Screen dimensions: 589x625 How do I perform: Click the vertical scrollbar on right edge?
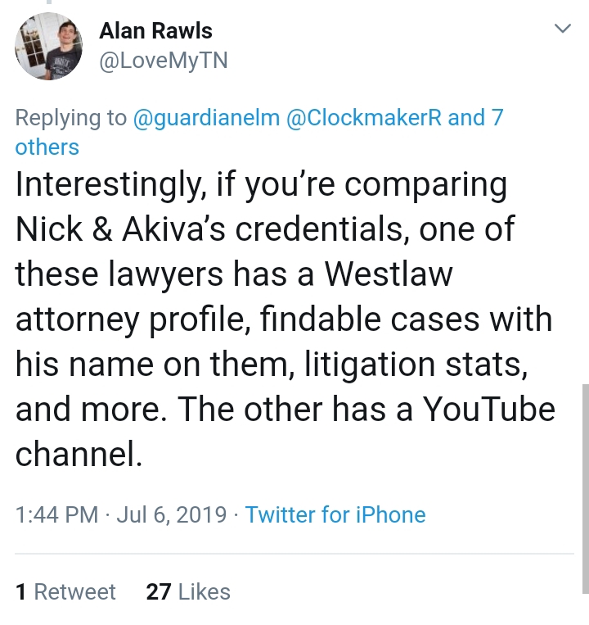[x=585, y=489]
